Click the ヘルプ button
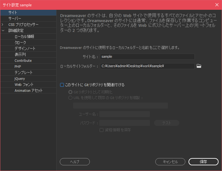Viewport: 222px width, 171px height. pyautogui.click(x=75, y=162)
